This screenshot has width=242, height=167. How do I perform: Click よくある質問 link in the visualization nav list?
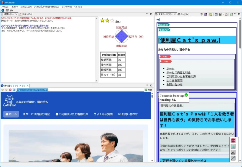pos(175,80)
